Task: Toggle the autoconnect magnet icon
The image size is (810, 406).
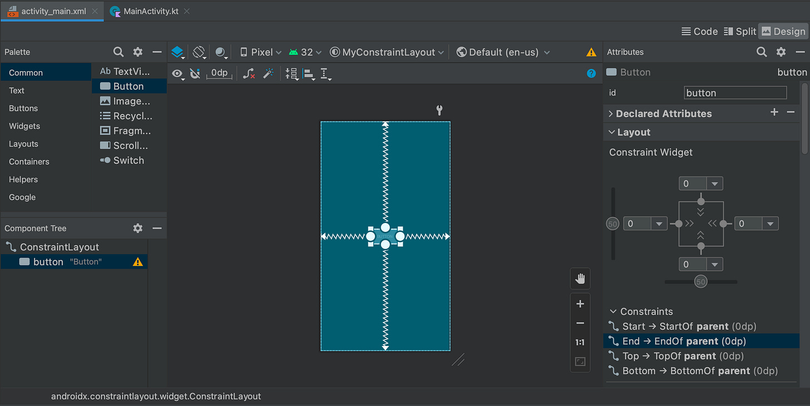Action: [195, 73]
